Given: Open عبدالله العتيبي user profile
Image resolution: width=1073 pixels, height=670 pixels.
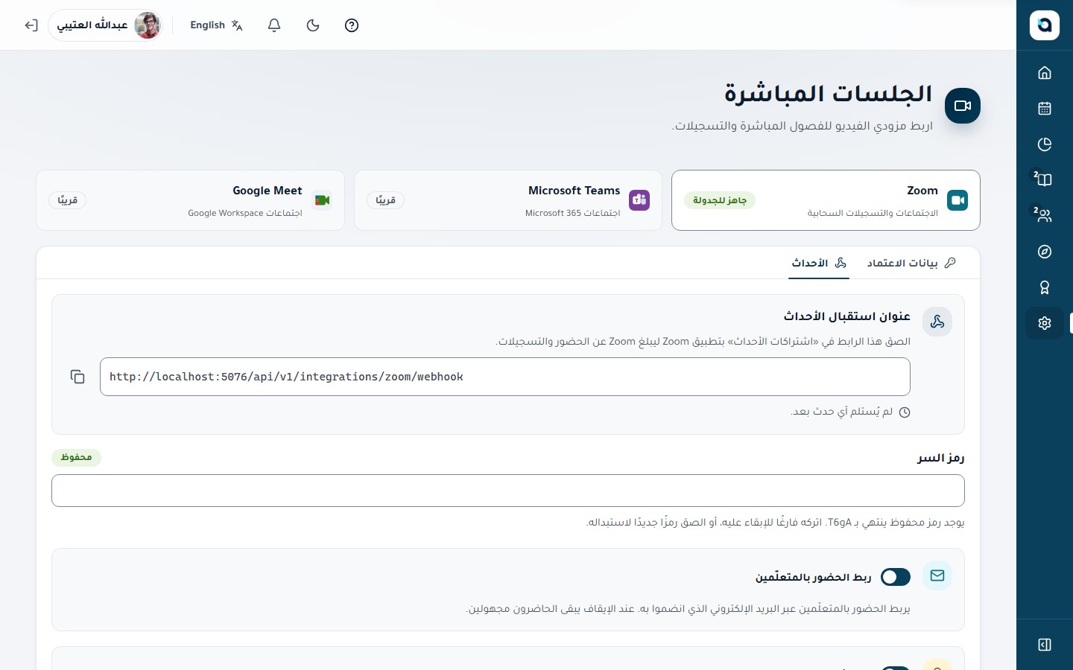Looking at the screenshot, I should 107,25.
